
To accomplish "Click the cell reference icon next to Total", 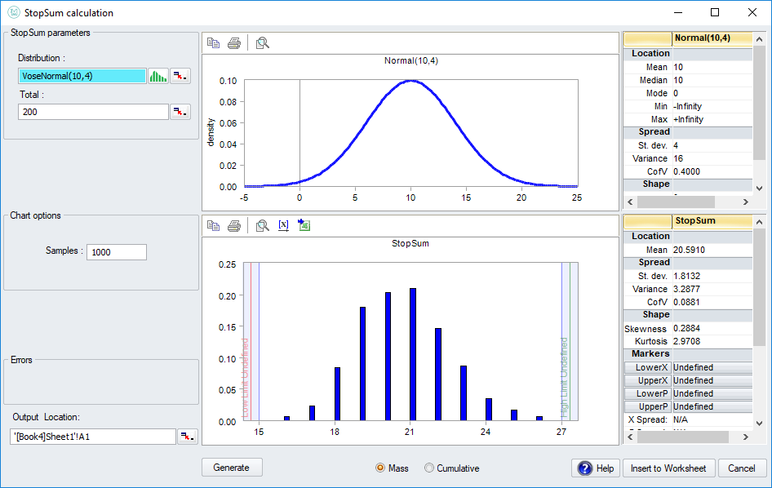I will (180, 112).
